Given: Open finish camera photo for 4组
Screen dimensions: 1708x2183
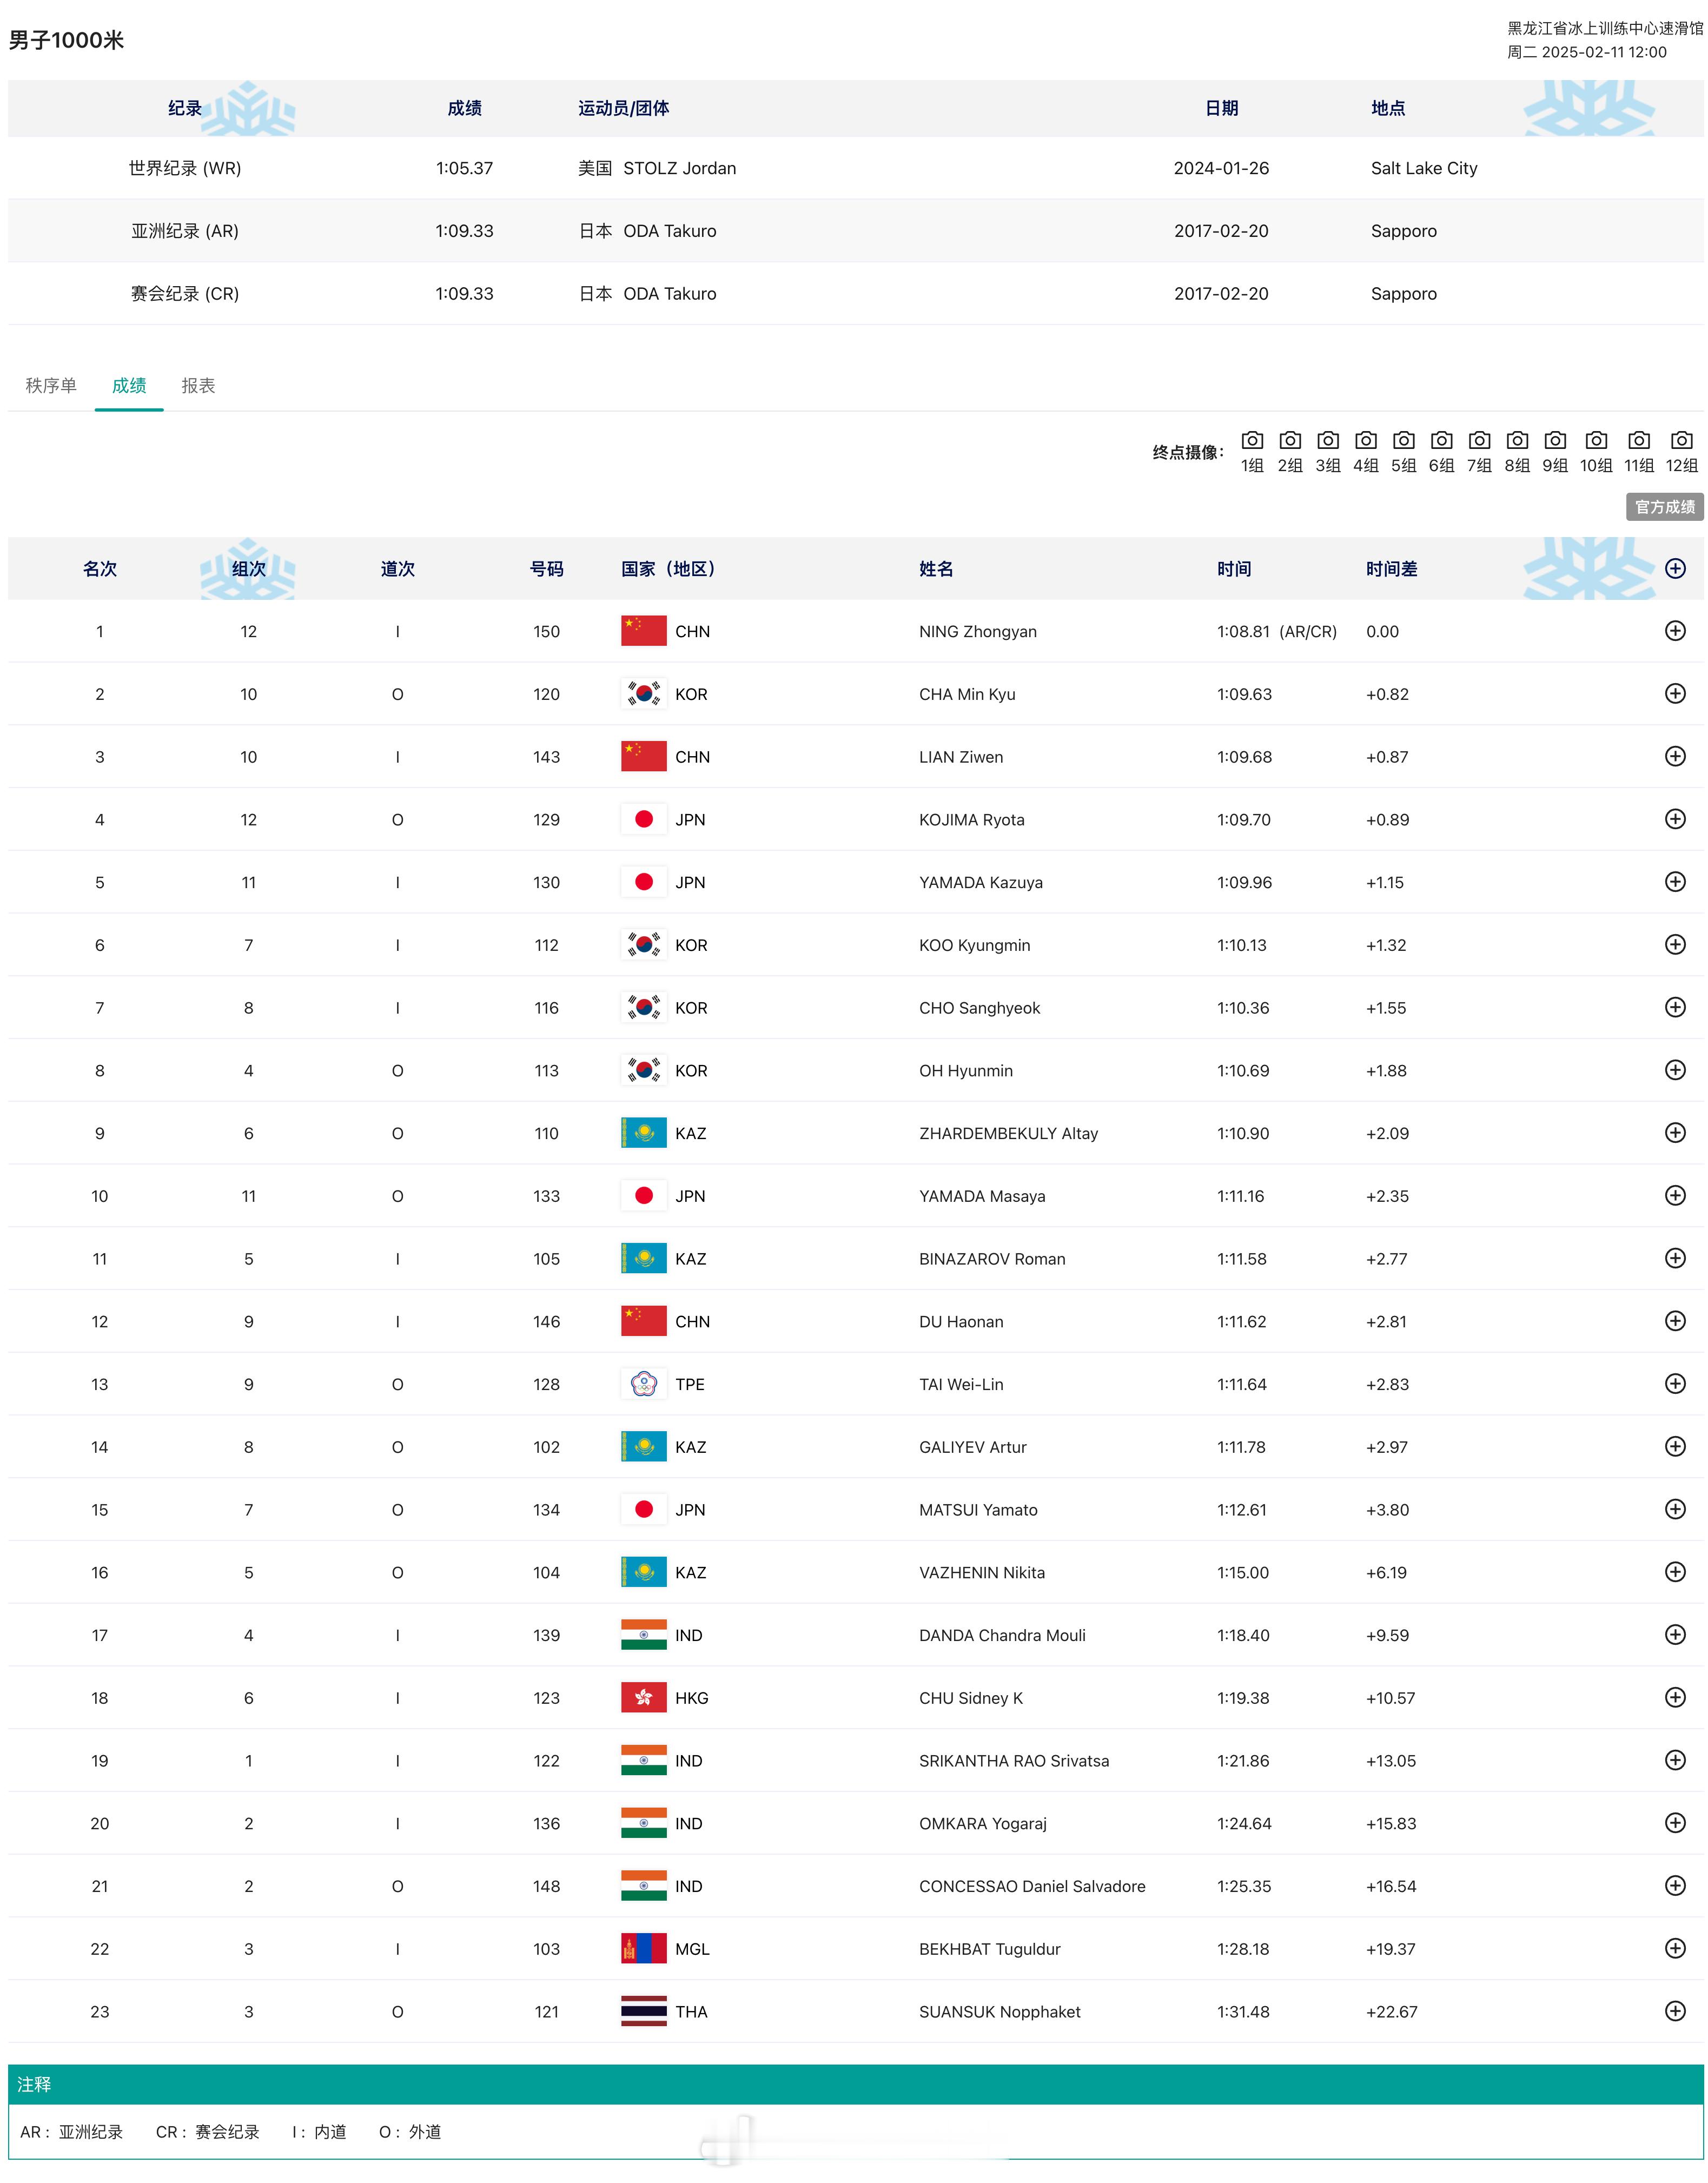Looking at the screenshot, I should 1366,451.
